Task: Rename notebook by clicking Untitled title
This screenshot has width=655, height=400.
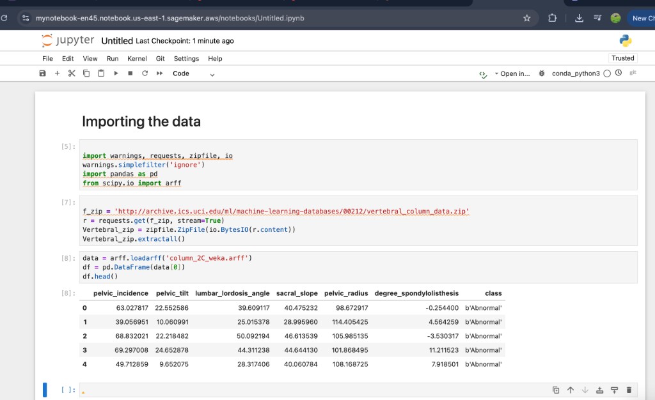Action: tap(117, 41)
